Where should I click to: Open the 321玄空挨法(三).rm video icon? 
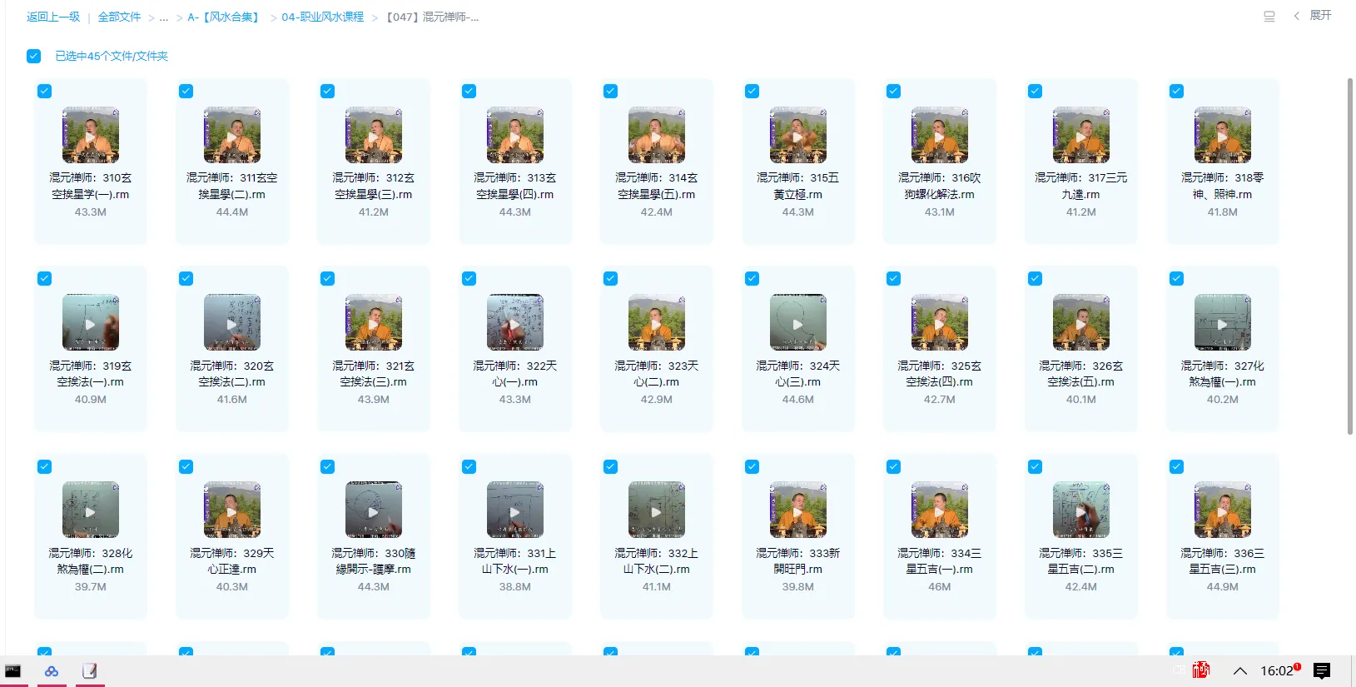(x=374, y=322)
